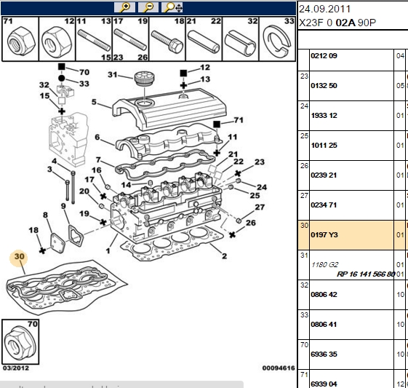408x388 pixels.
Task: Click callout number 18 in diagram
Action: coord(33,230)
